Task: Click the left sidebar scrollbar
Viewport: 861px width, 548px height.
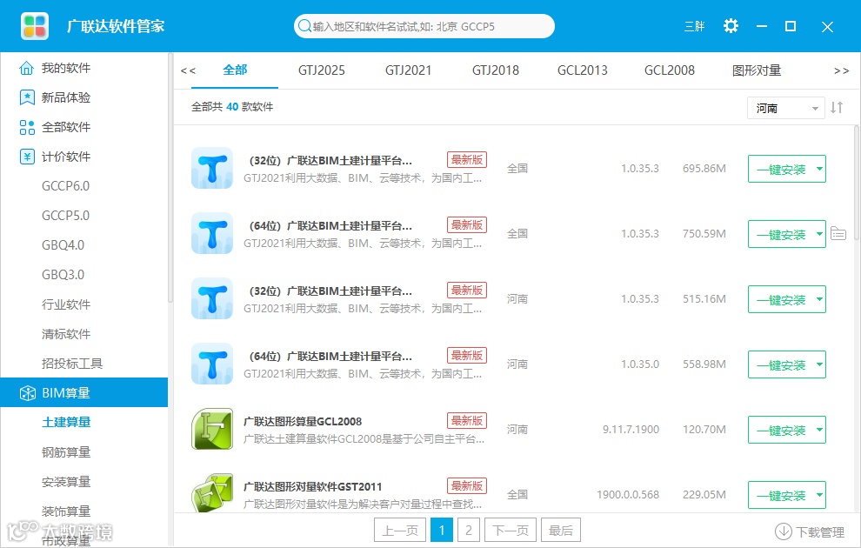Action: coord(170,177)
